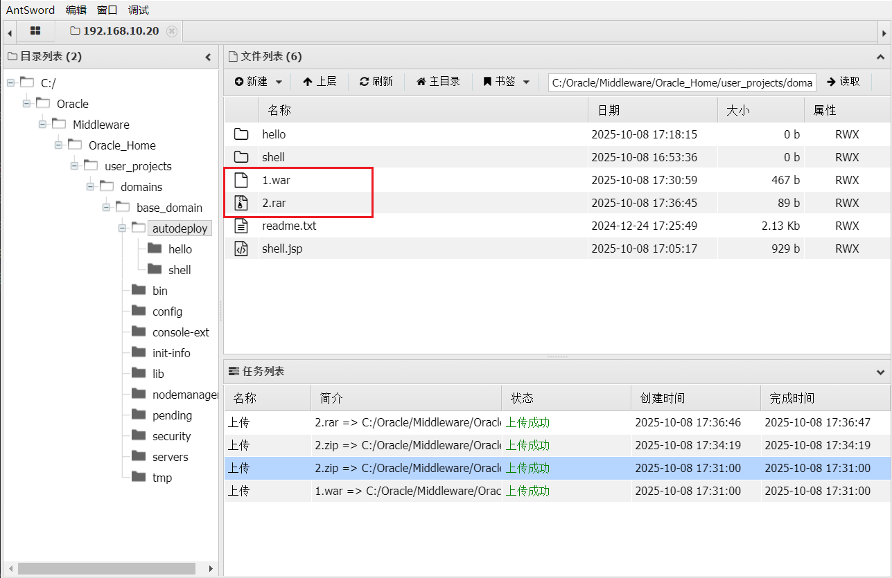Click the 2.rar archive file icon
This screenshot has height=578, width=892.
[241, 203]
